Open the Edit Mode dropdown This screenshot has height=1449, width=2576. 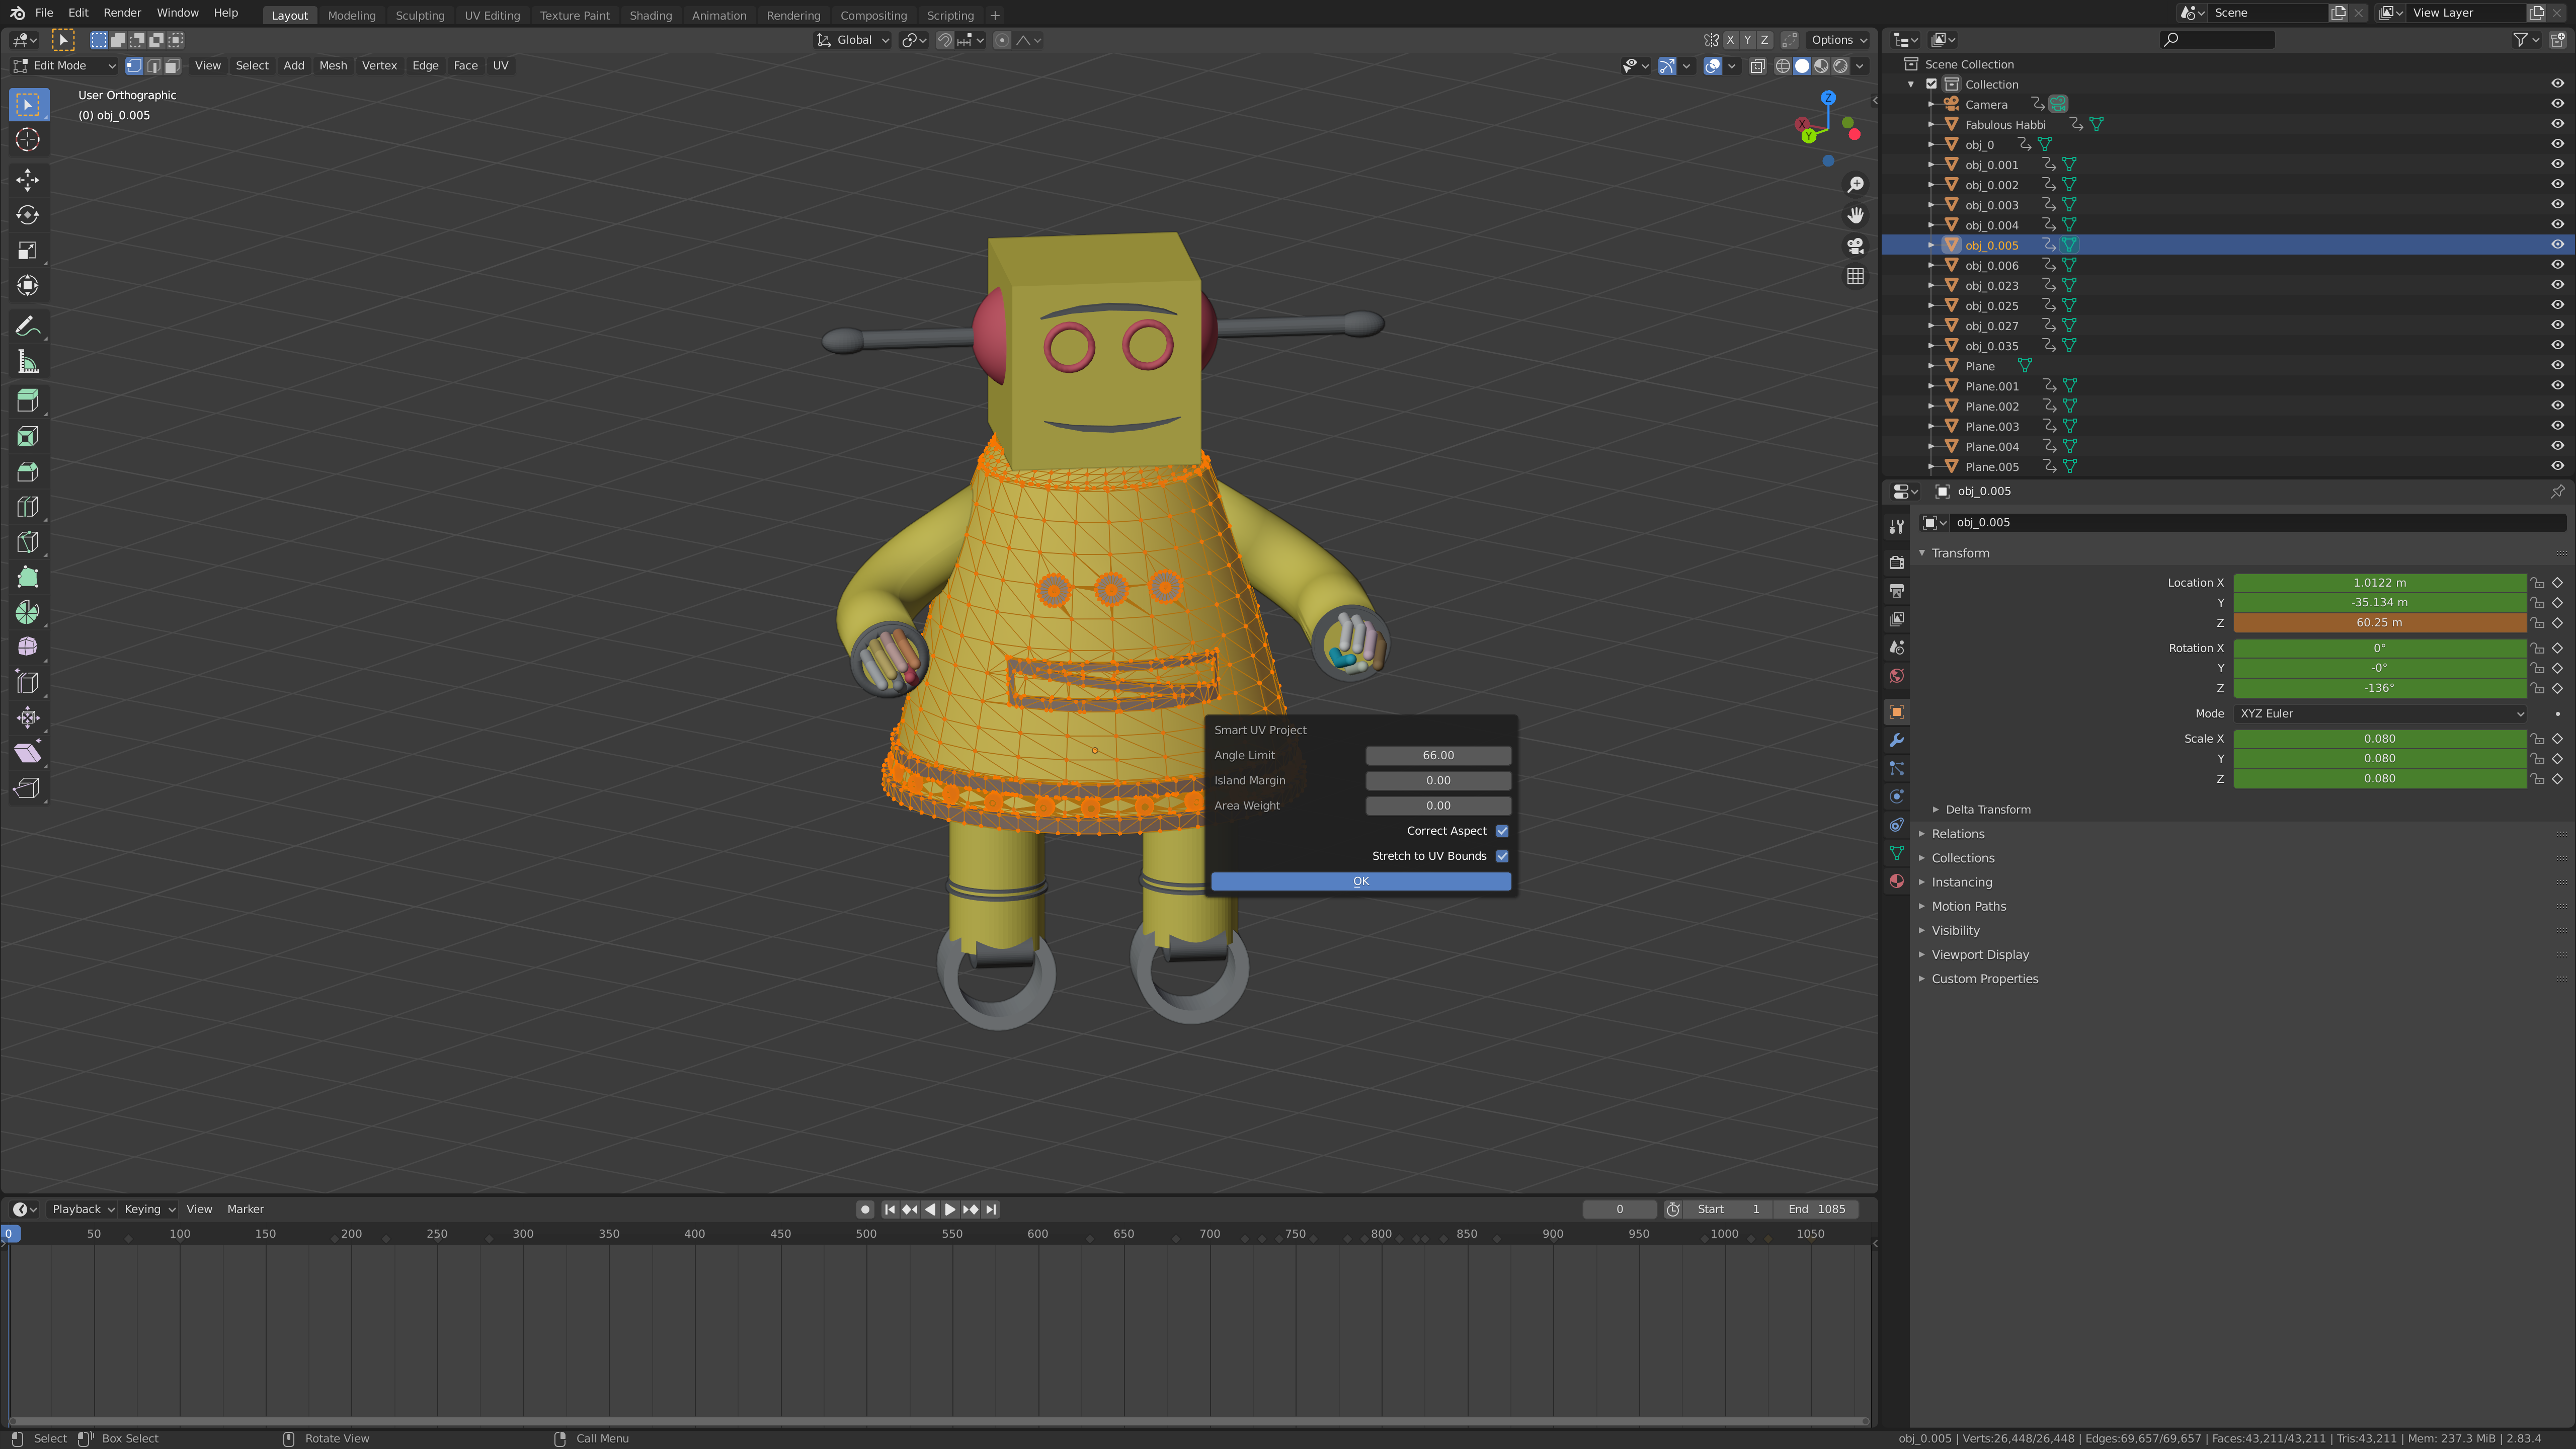[x=62, y=65]
